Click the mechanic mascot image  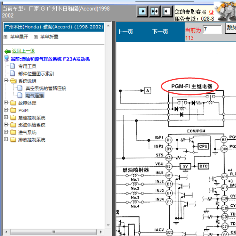(225, 11)
